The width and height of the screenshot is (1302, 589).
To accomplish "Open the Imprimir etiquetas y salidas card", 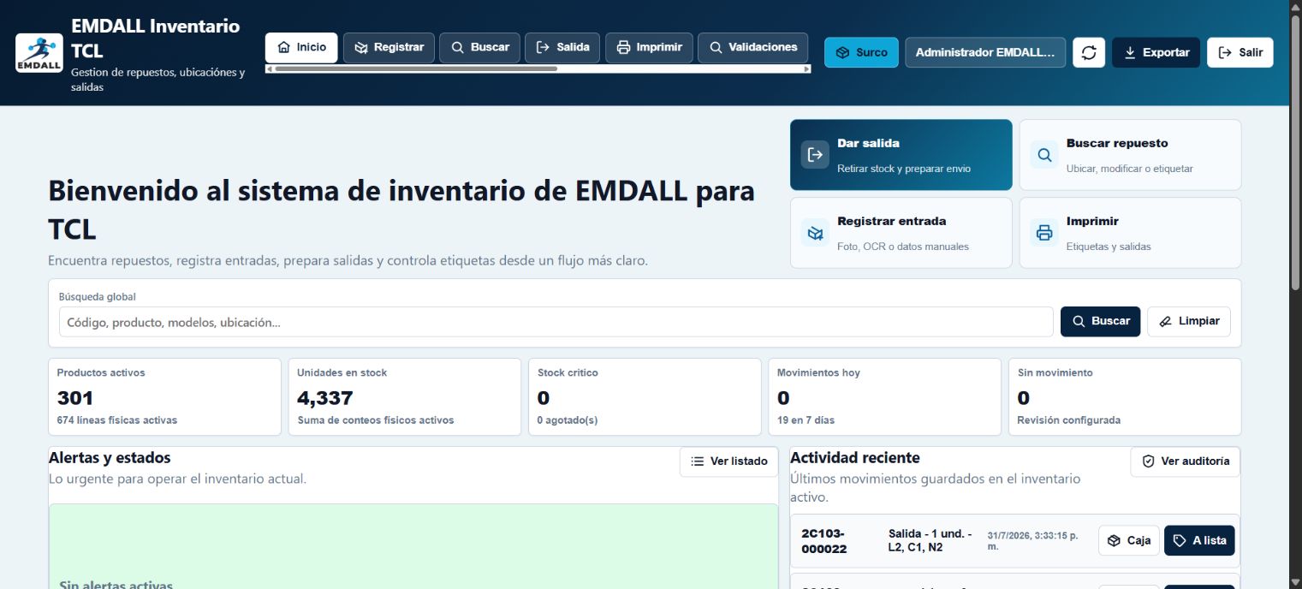I will point(1130,233).
